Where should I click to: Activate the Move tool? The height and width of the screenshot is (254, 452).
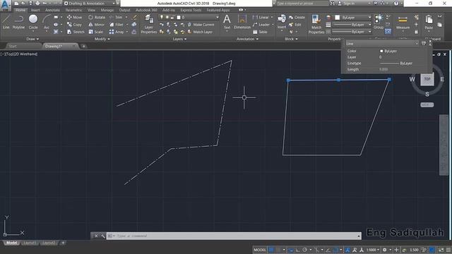74,17
